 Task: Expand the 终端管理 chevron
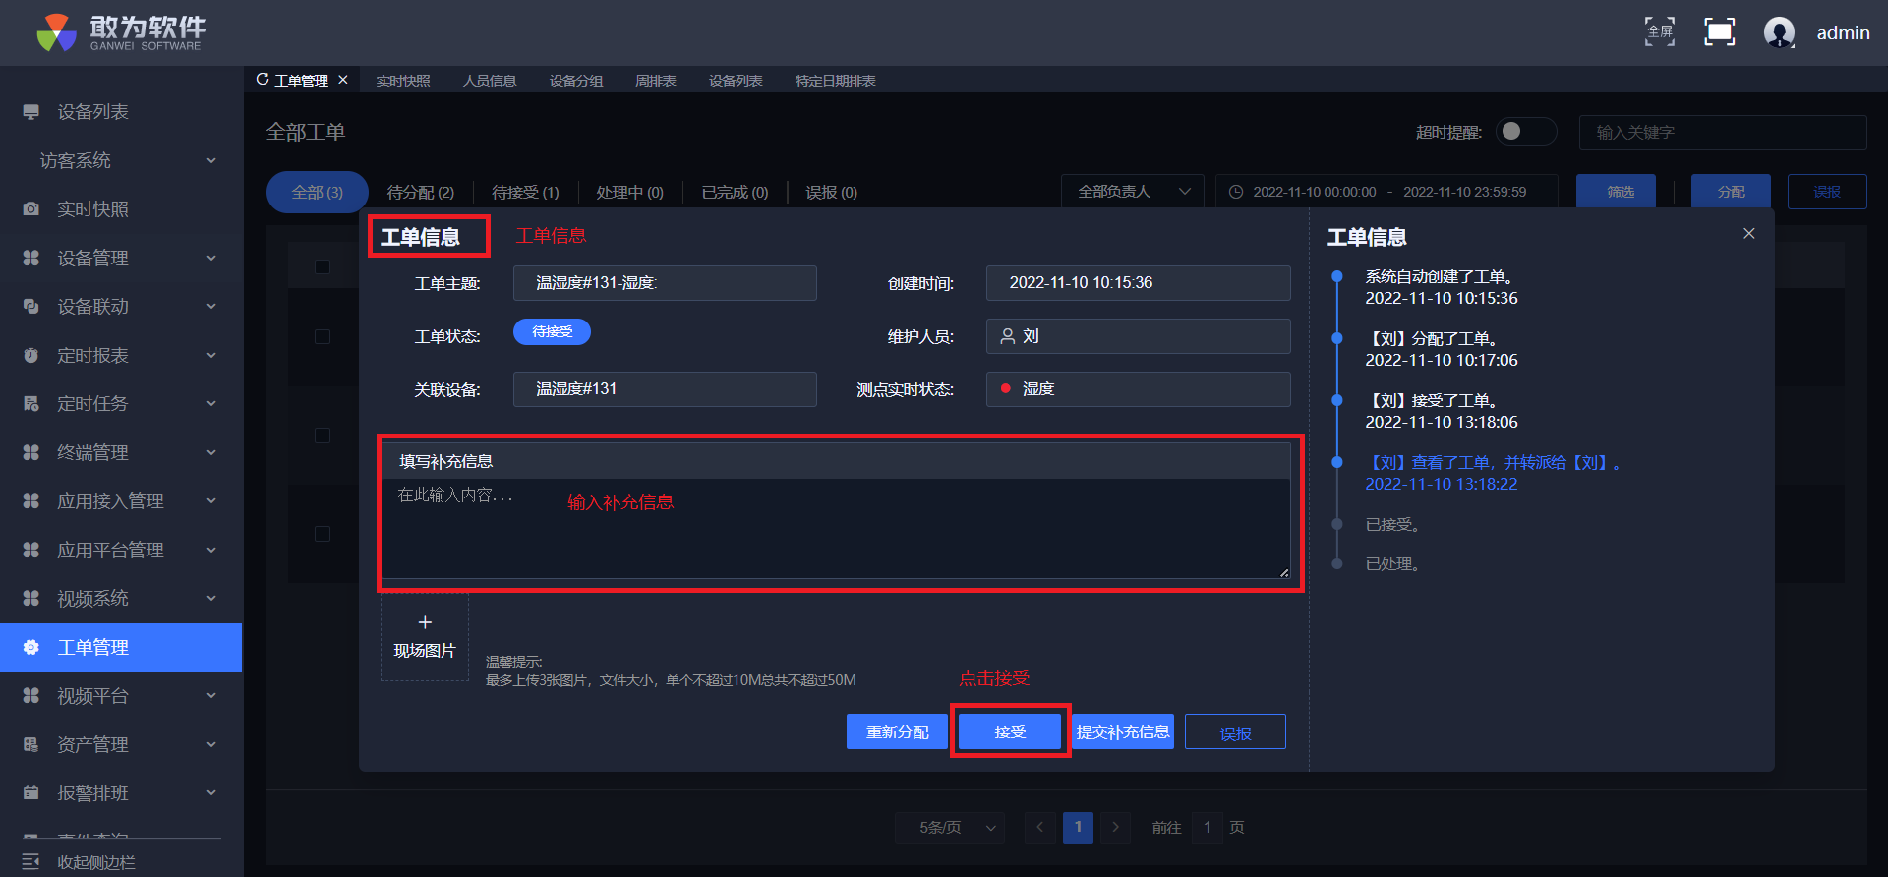(x=211, y=452)
